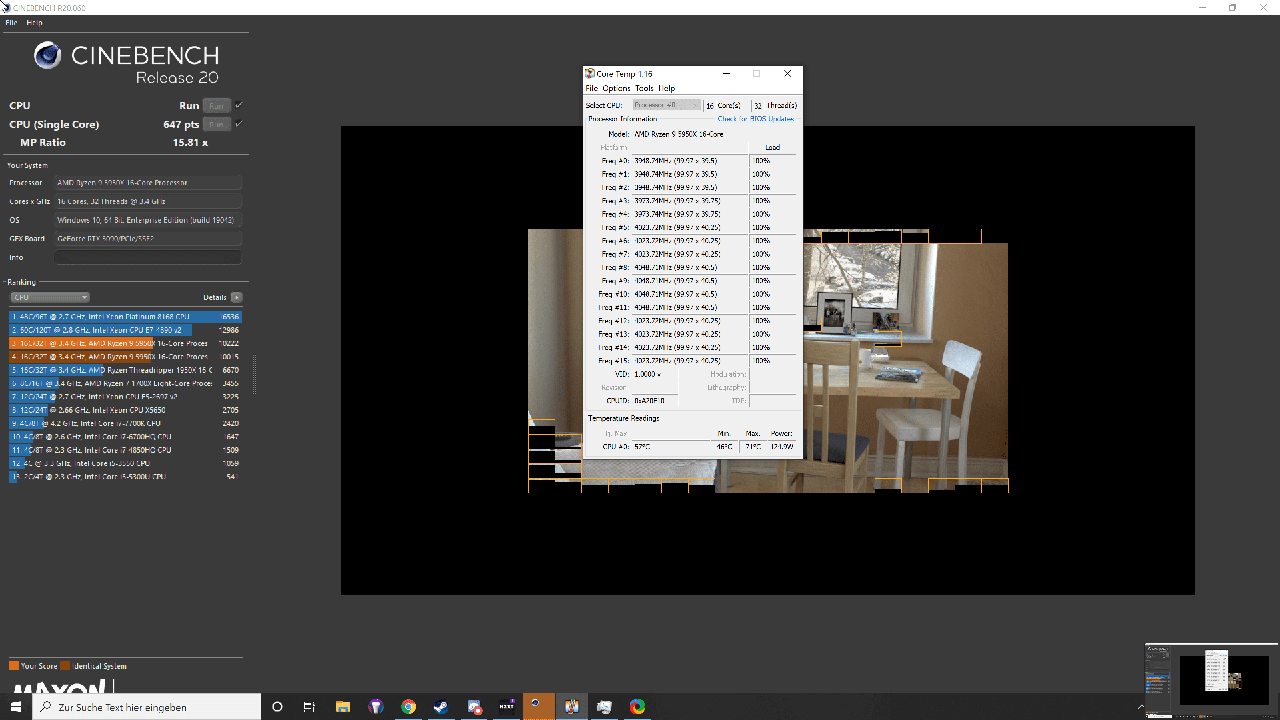Open File Explorer from the taskbar

(x=343, y=707)
